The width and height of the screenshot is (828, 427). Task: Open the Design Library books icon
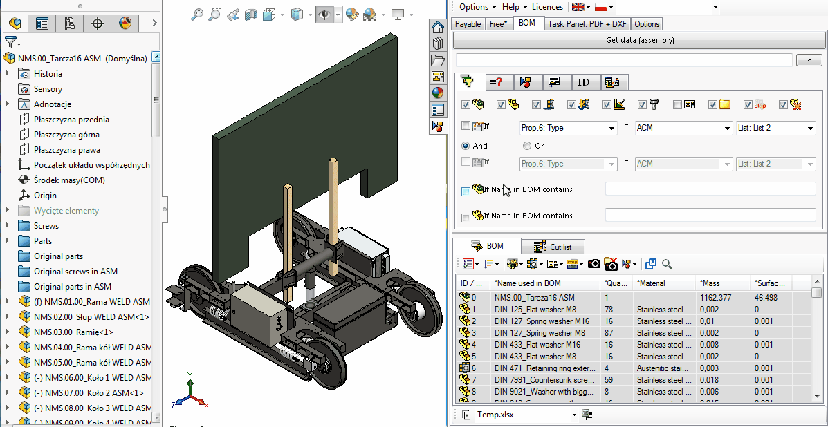[x=437, y=44]
